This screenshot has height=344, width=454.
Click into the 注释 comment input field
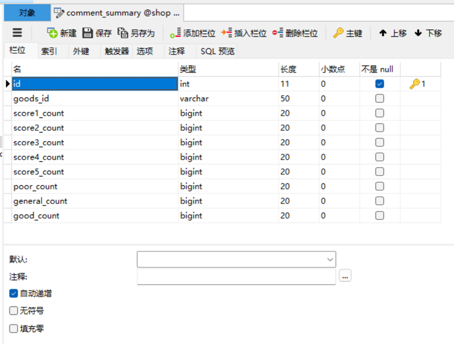coord(236,277)
